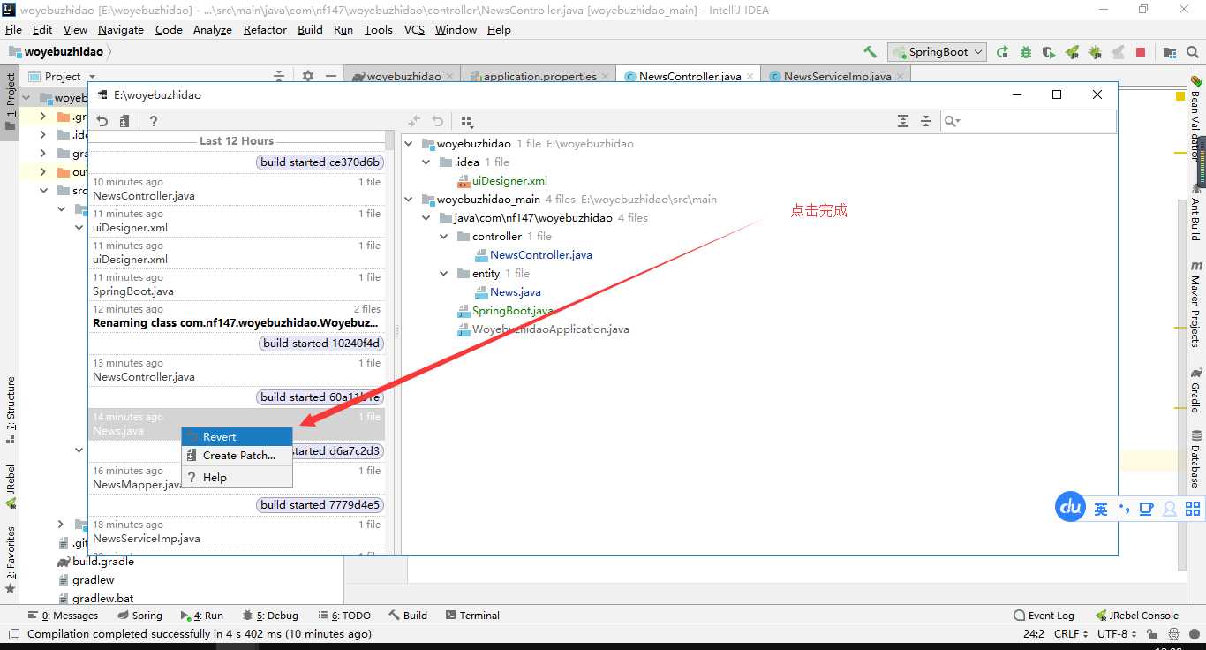Image resolution: width=1206 pixels, height=650 pixels.
Task: Open the Maven Projects side panel
Action: click(x=1196, y=303)
